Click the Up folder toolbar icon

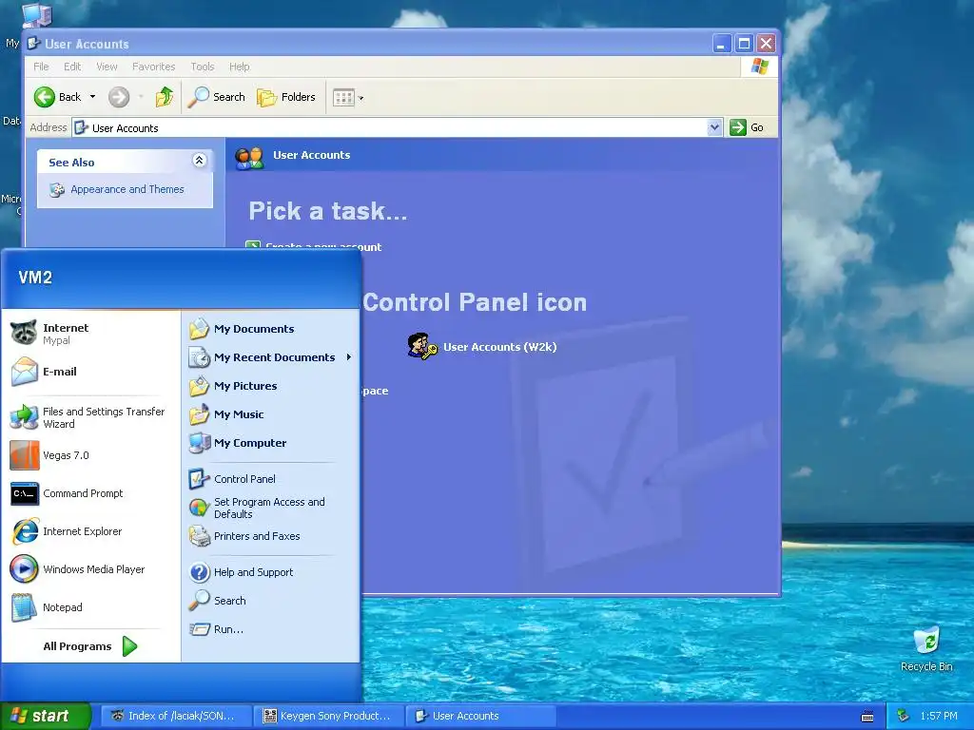pyautogui.click(x=165, y=97)
